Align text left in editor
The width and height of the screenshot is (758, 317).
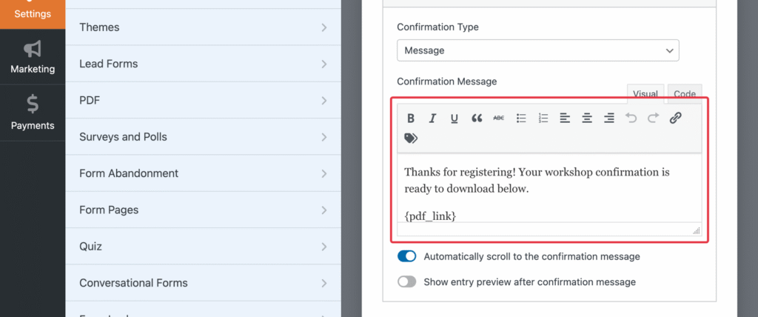click(565, 118)
